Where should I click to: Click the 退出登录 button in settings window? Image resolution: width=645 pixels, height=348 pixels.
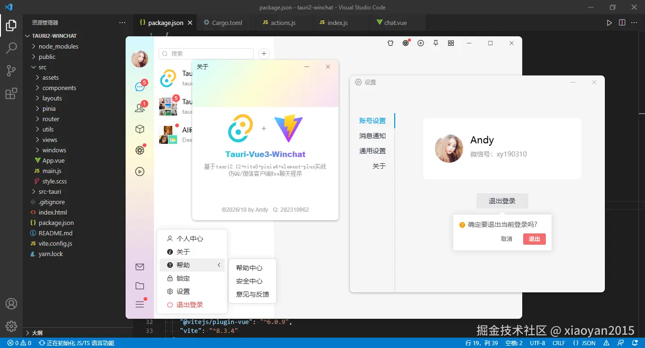coord(502,201)
